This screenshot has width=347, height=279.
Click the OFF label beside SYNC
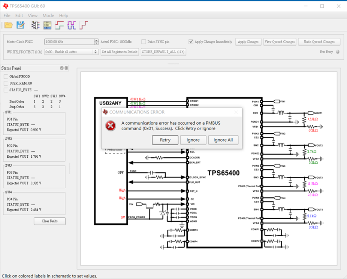point(121,172)
